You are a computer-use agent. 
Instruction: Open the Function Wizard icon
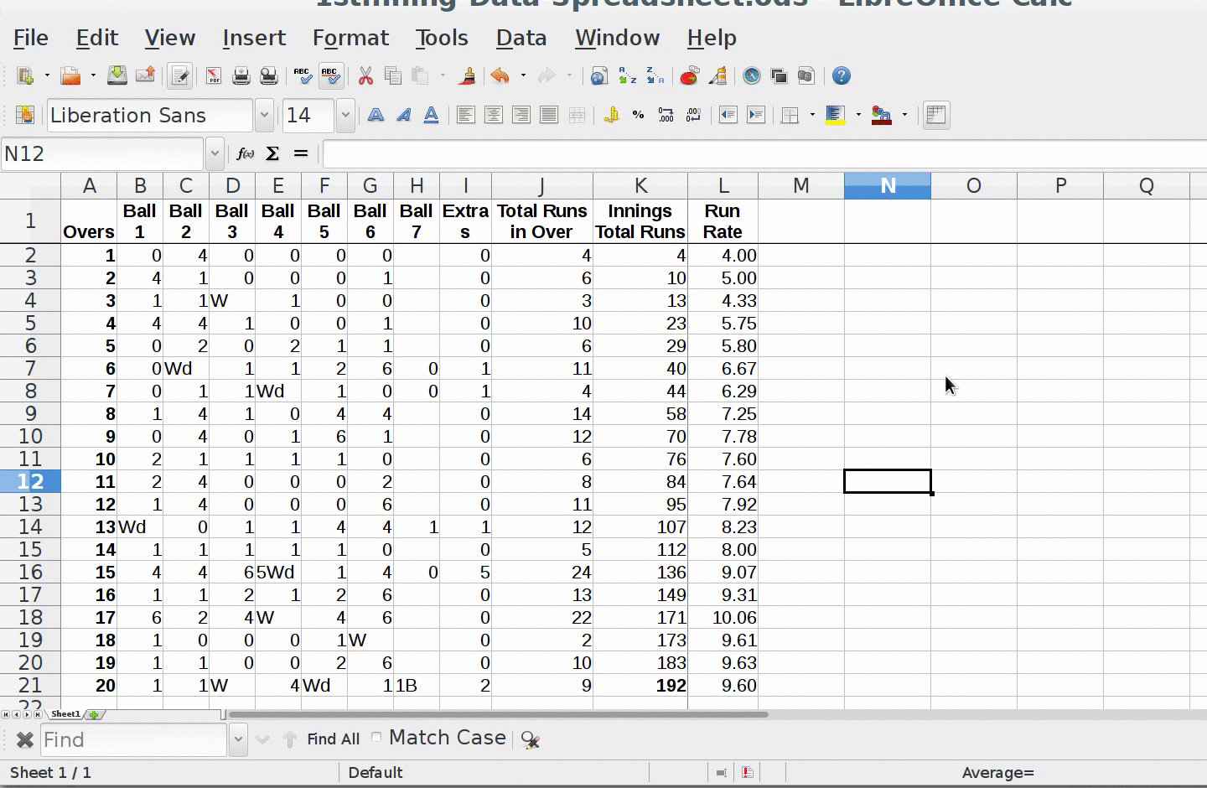[x=245, y=153]
